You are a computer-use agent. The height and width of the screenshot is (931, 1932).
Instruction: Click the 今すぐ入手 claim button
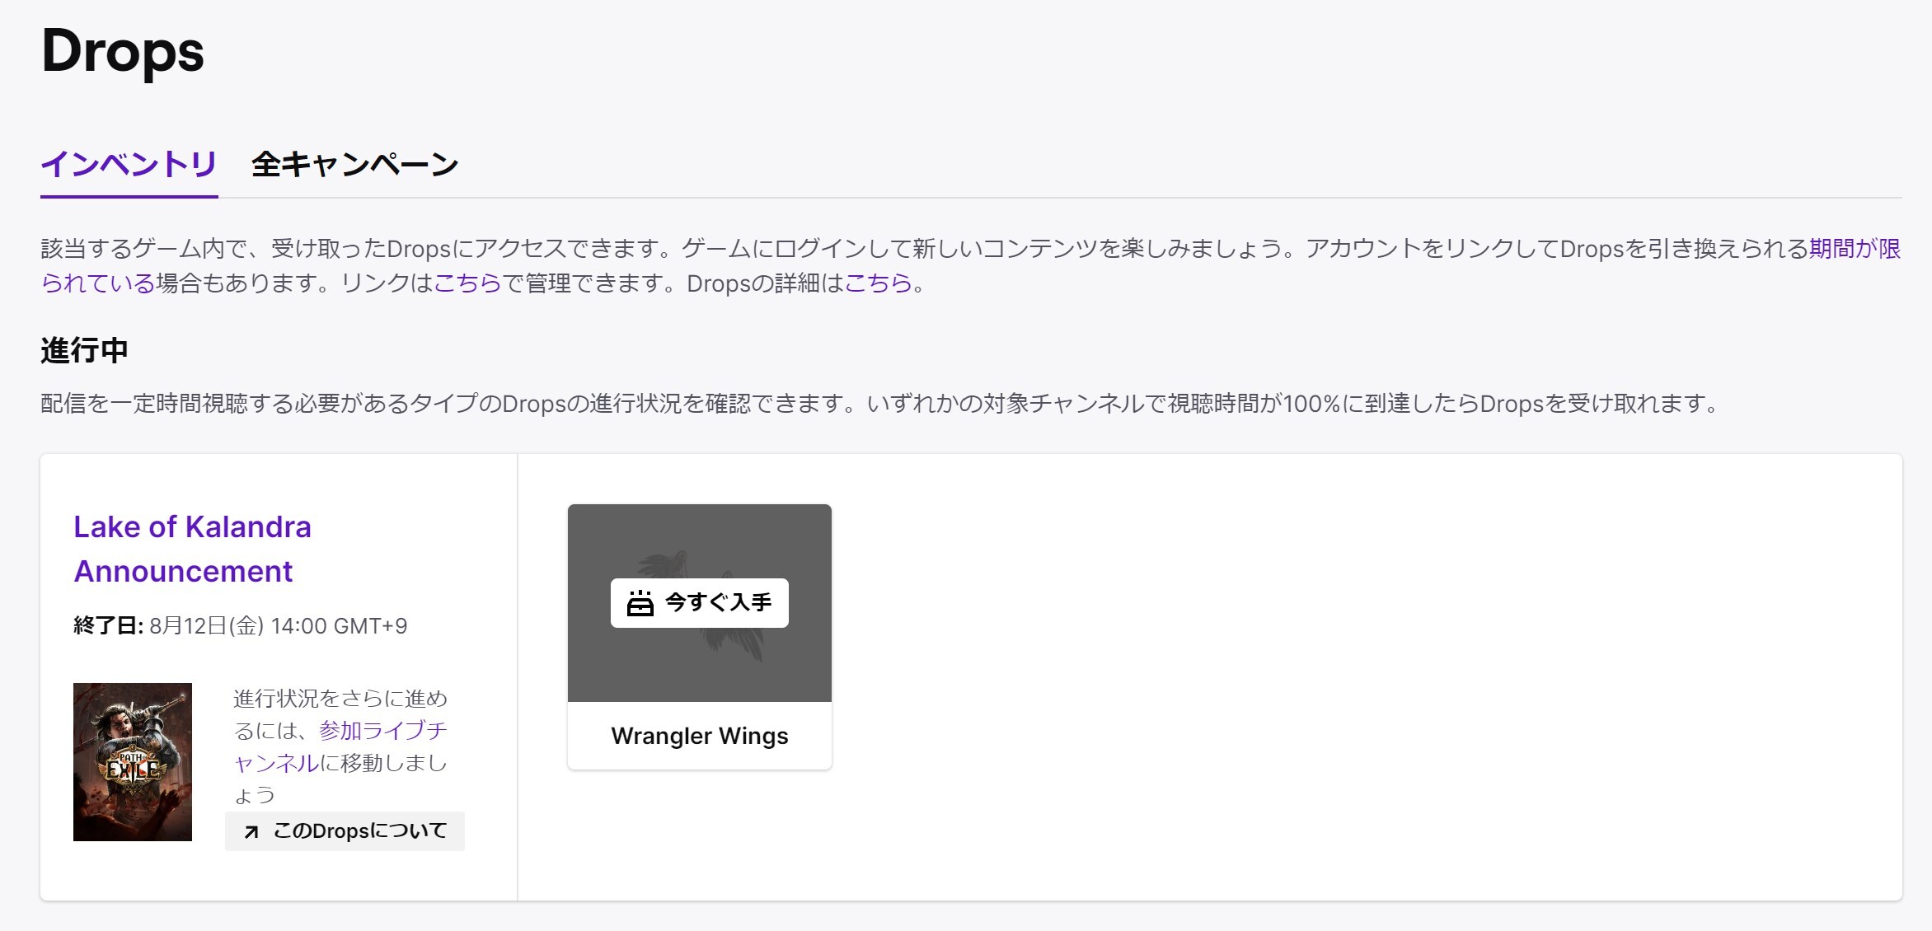pyautogui.click(x=699, y=603)
